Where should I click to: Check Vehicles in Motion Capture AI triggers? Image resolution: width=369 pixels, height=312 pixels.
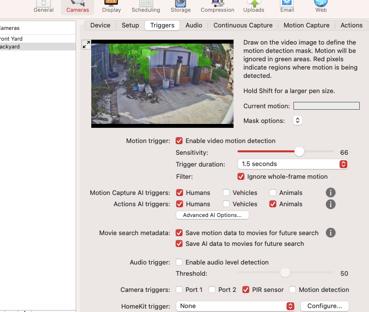[x=226, y=192]
